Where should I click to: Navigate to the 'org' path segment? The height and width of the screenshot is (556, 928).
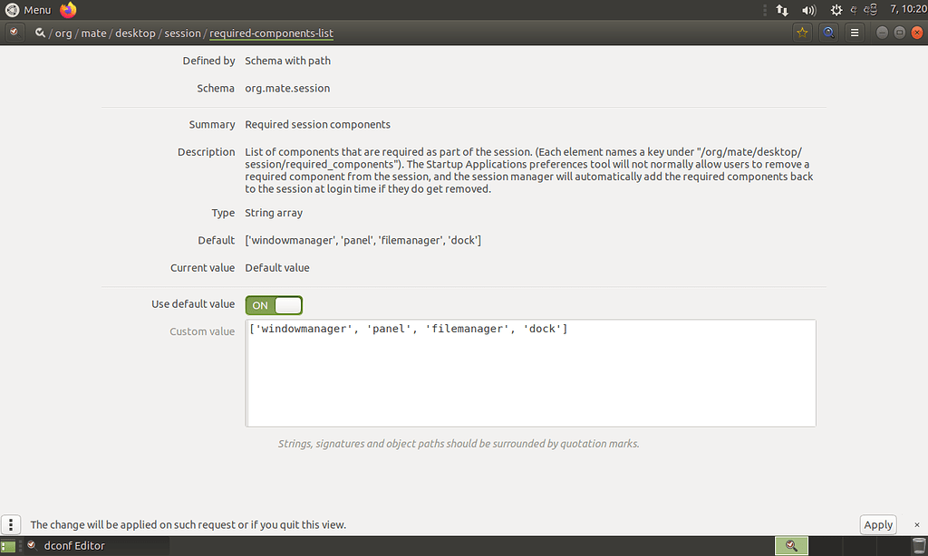63,34
